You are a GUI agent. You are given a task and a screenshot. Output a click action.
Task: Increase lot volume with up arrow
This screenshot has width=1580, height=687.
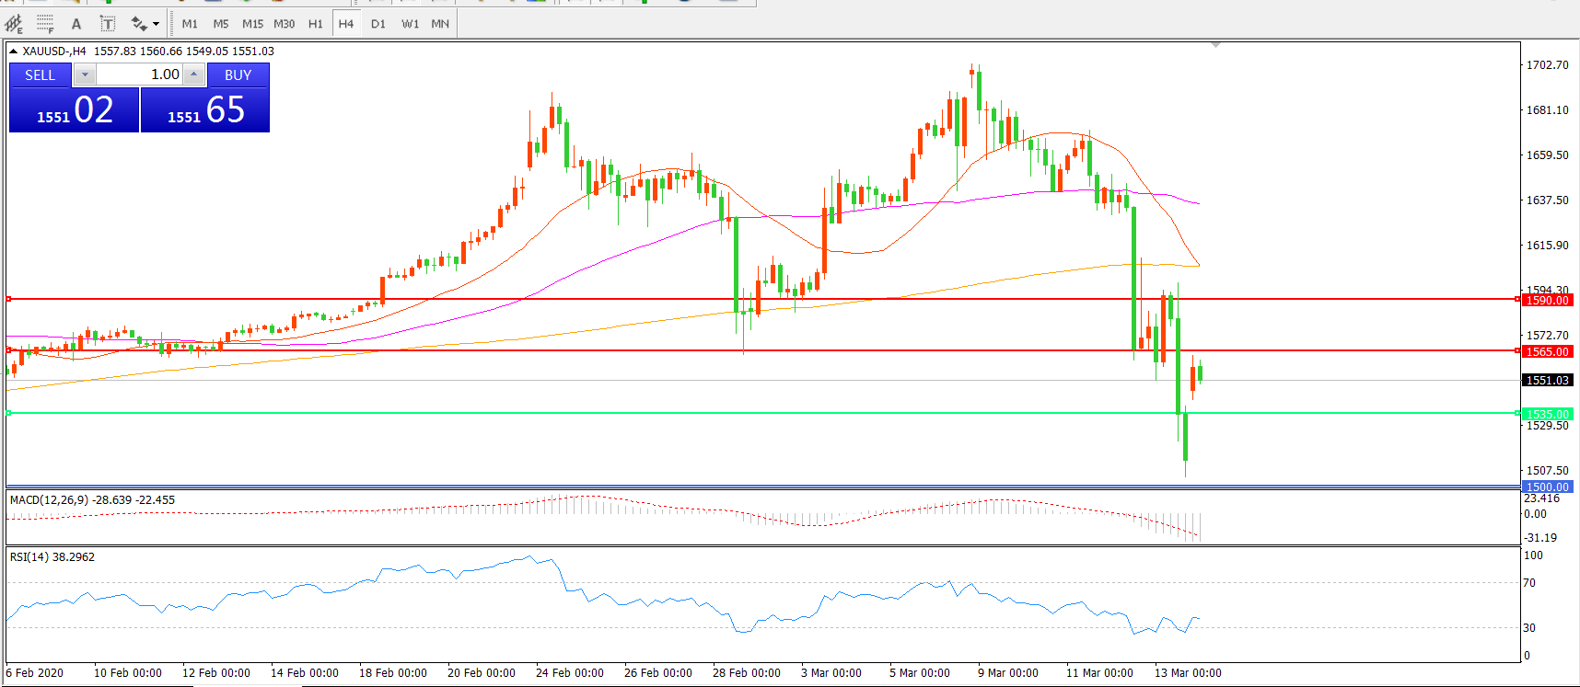coord(193,75)
